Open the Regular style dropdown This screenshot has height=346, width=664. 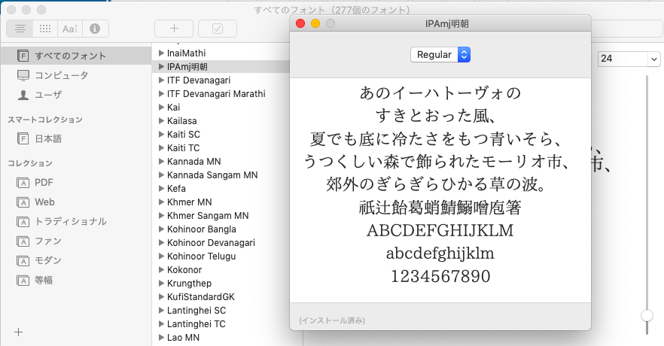click(440, 55)
